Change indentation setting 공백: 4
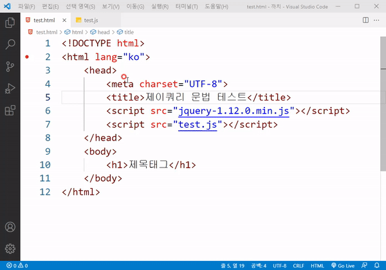The image size is (386, 270). pyautogui.click(x=259, y=265)
